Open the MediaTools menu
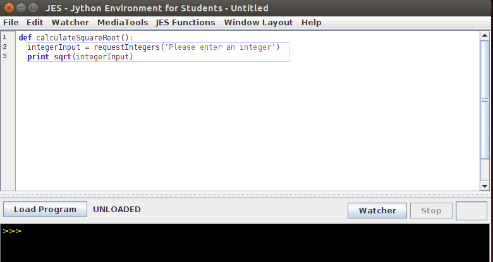This screenshot has height=262, width=493. click(x=123, y=22)
